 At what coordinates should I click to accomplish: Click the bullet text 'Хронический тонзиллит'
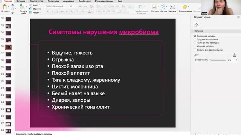pos(81,107)
